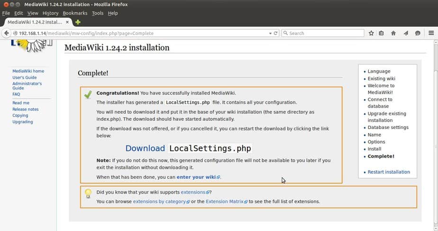
Task: Open the Firefox hamburger menu
Action: coord(431,33)
